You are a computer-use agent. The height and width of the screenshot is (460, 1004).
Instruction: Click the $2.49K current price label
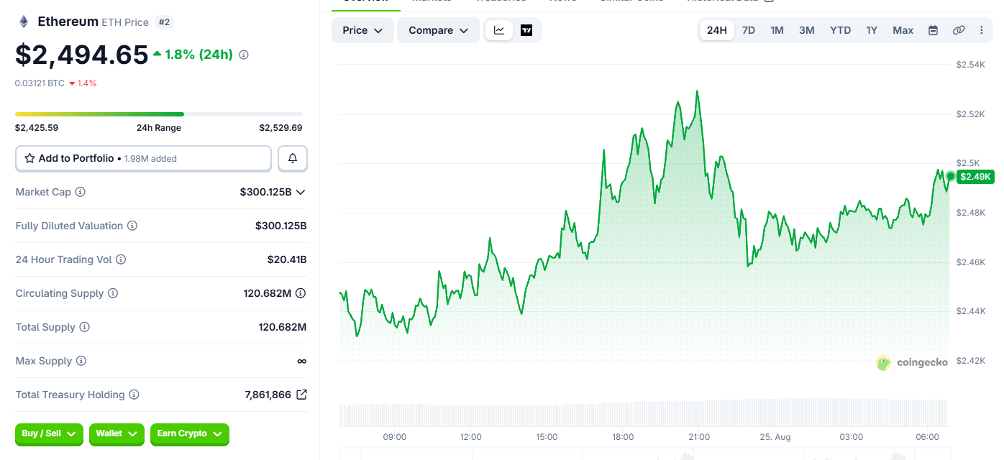click(x=975, y=176)
